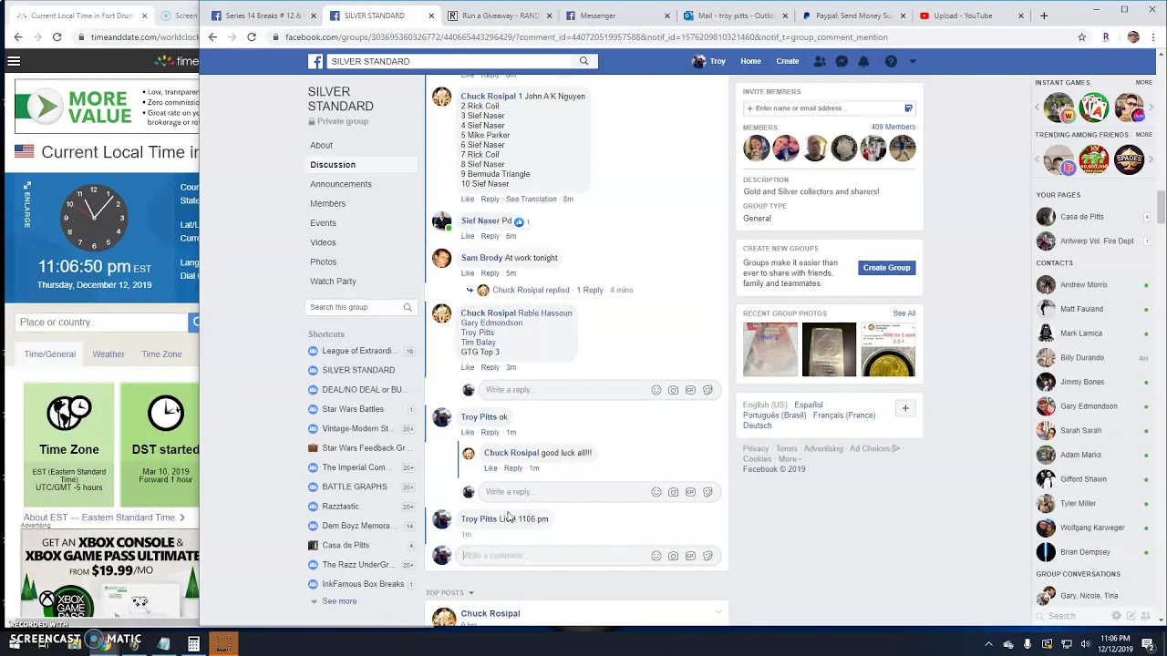Switch language to Español

pyautogui.click(x=808, y=405)
